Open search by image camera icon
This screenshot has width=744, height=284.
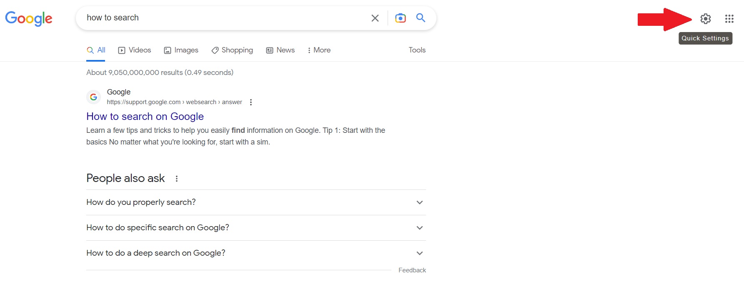(x=401, y=18)
